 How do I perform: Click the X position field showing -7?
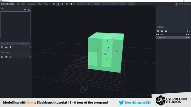coord(81,4)
